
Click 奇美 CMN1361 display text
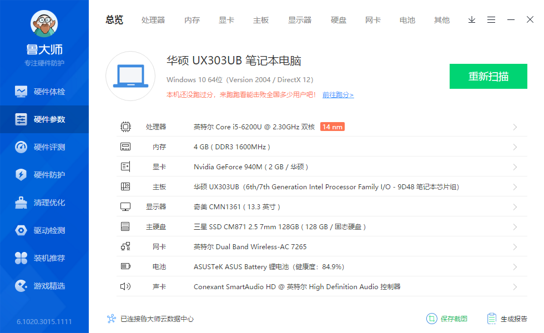(236, 207)
